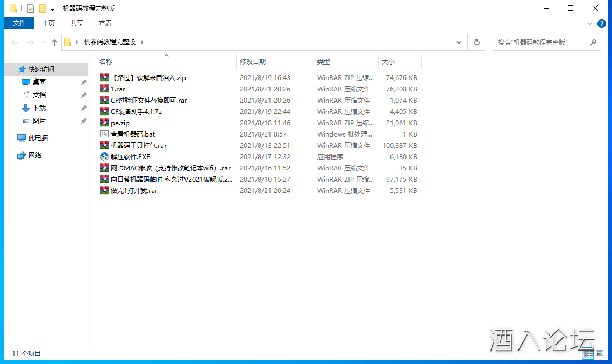Select the file name 机器码工具打包.rar
The height and width of the screenshot is (364, 612).
click(x=139, y=146)
